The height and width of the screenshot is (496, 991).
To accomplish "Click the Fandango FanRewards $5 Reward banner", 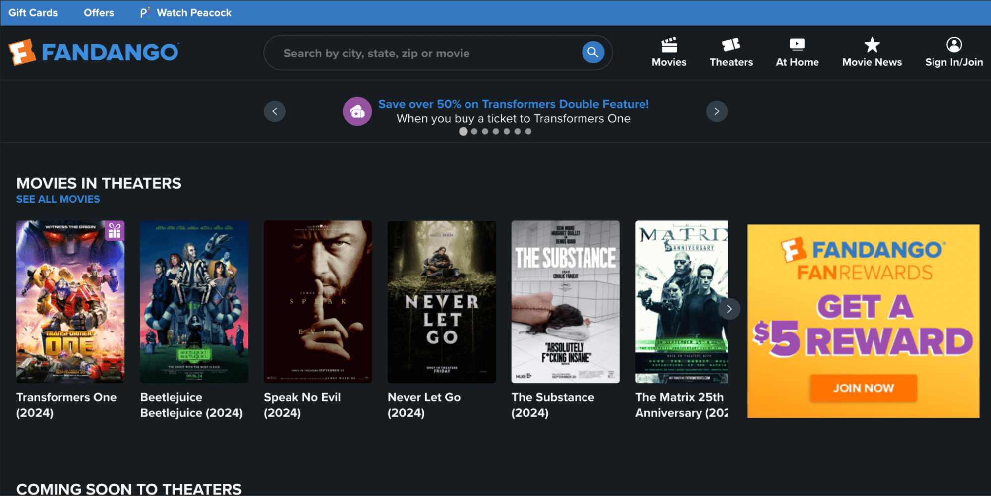I will pyautogui.click(x=863, y=321).
